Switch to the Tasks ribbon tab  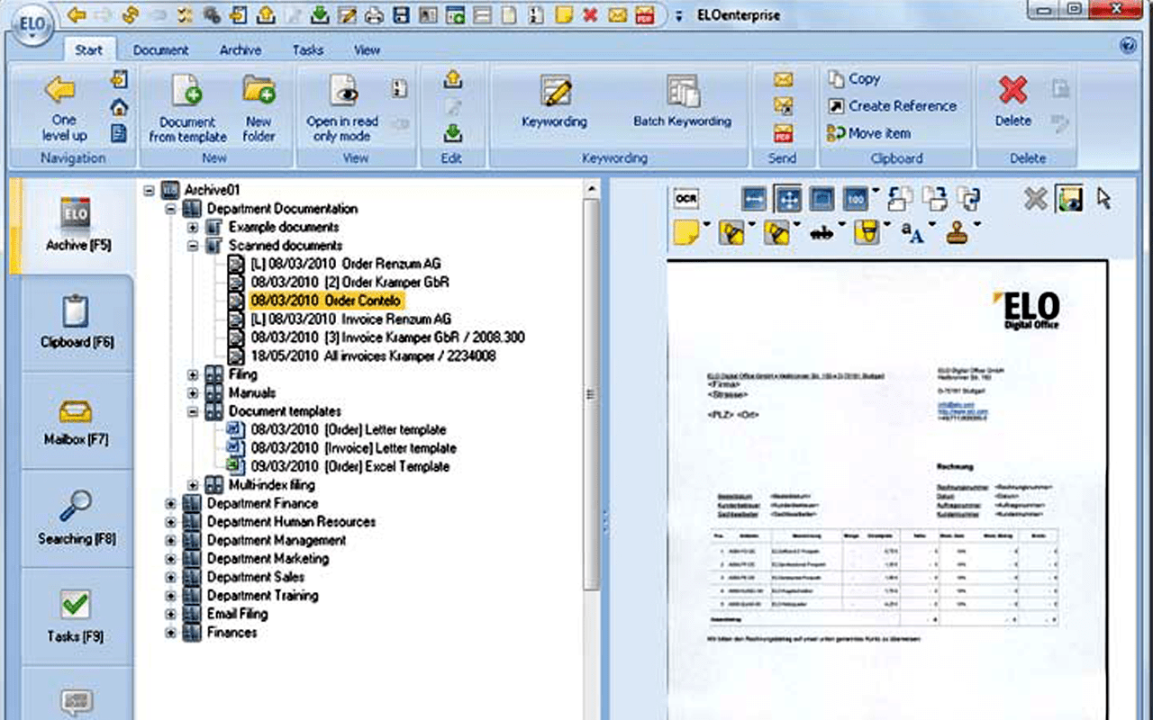pyautogui.click(x=308, y=50)
